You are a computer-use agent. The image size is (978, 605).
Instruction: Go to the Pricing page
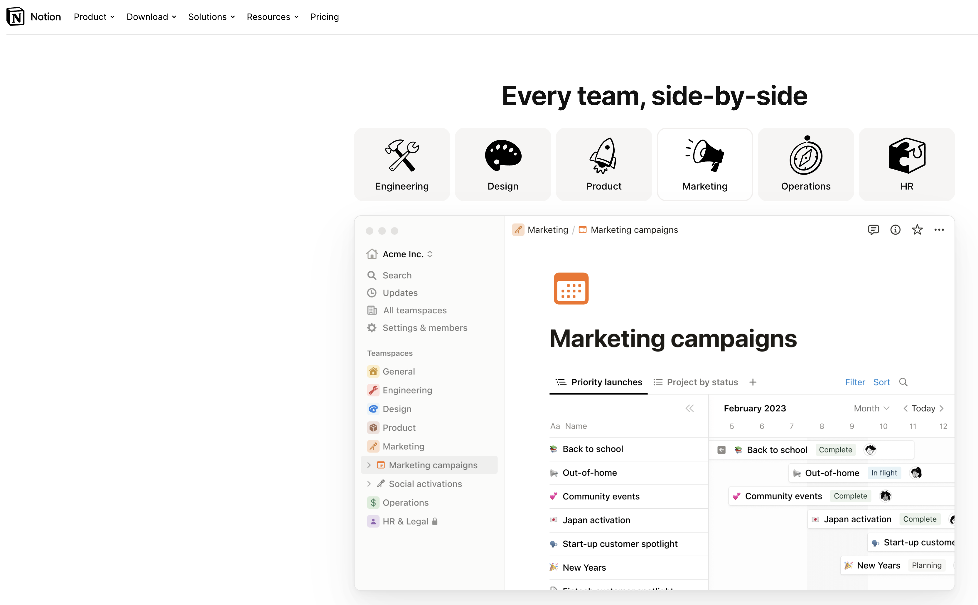pos(325,17)
